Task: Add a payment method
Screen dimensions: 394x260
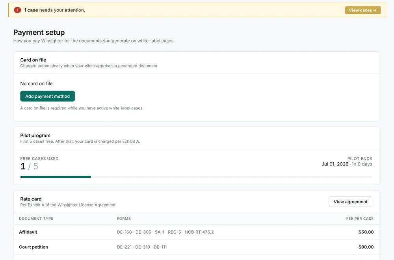Action: [48, 96]
